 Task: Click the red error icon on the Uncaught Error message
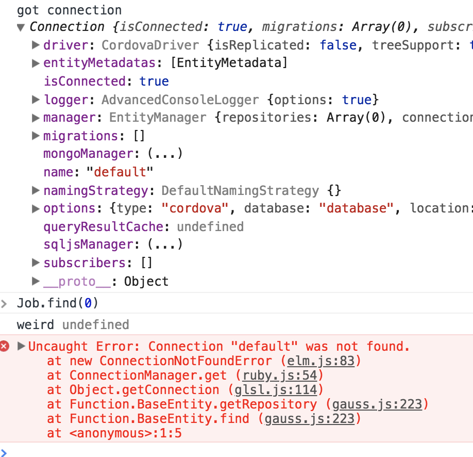tap(5, 347)
